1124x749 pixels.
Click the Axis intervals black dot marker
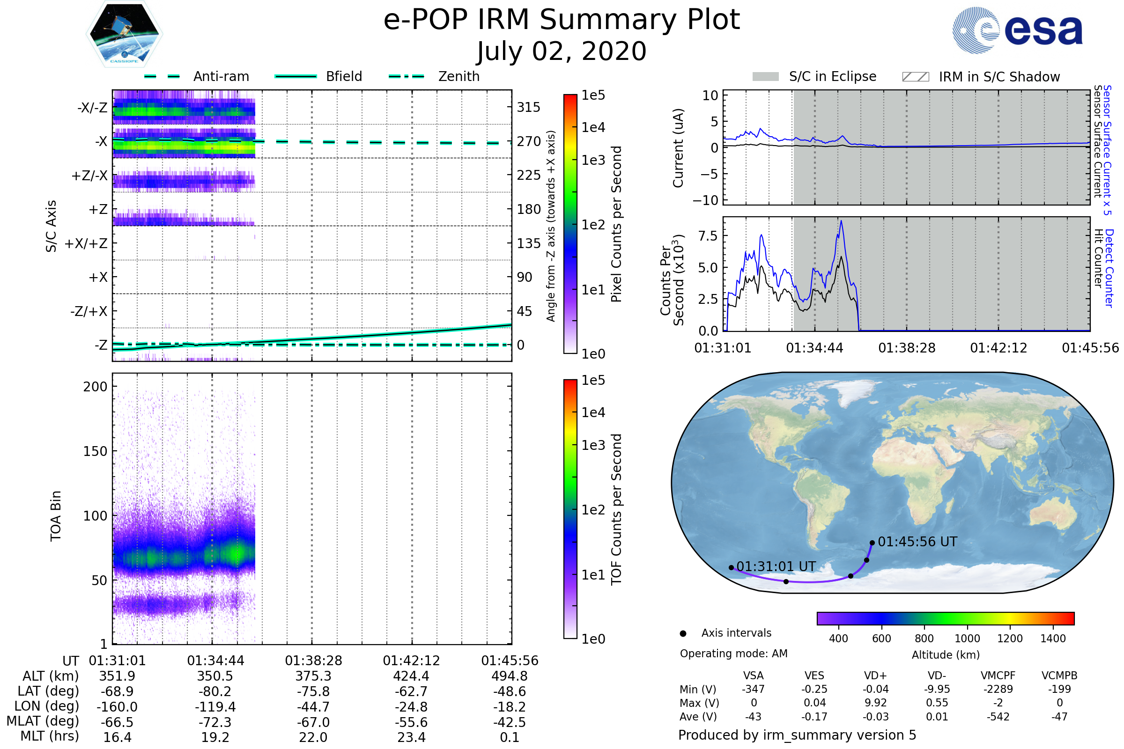point(683,634)
